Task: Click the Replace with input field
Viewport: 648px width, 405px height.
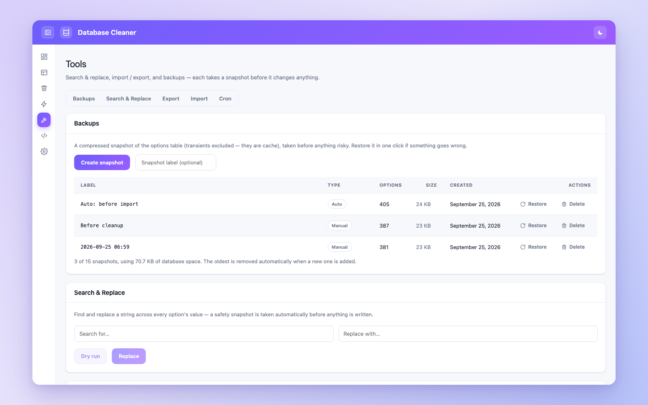Action: pos(468,334)
